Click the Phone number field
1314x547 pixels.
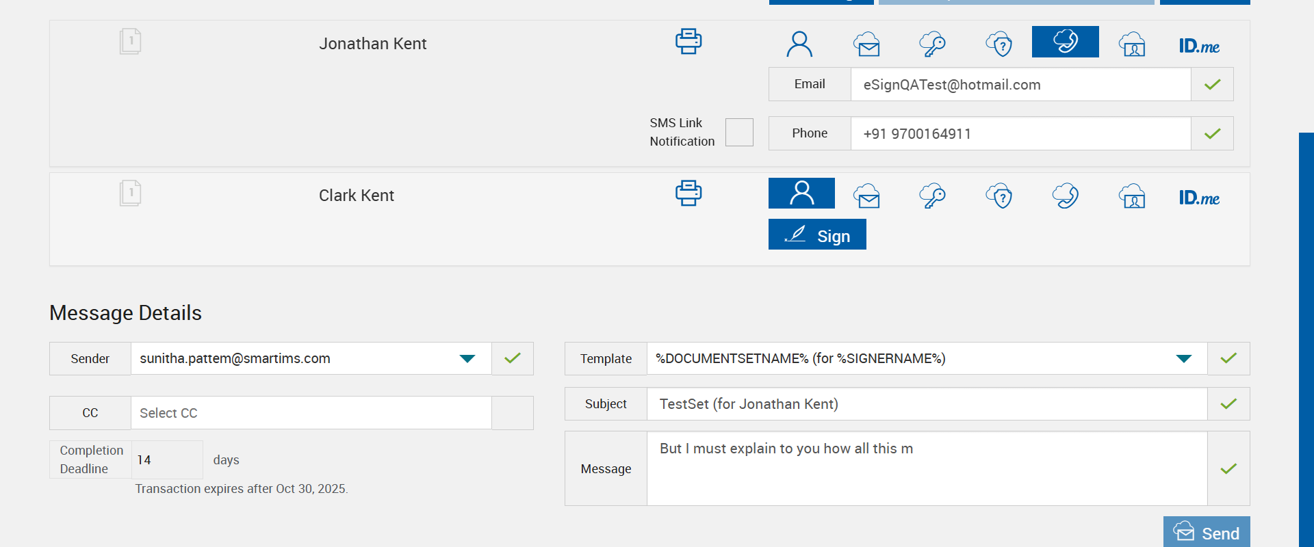[1020, 134]
